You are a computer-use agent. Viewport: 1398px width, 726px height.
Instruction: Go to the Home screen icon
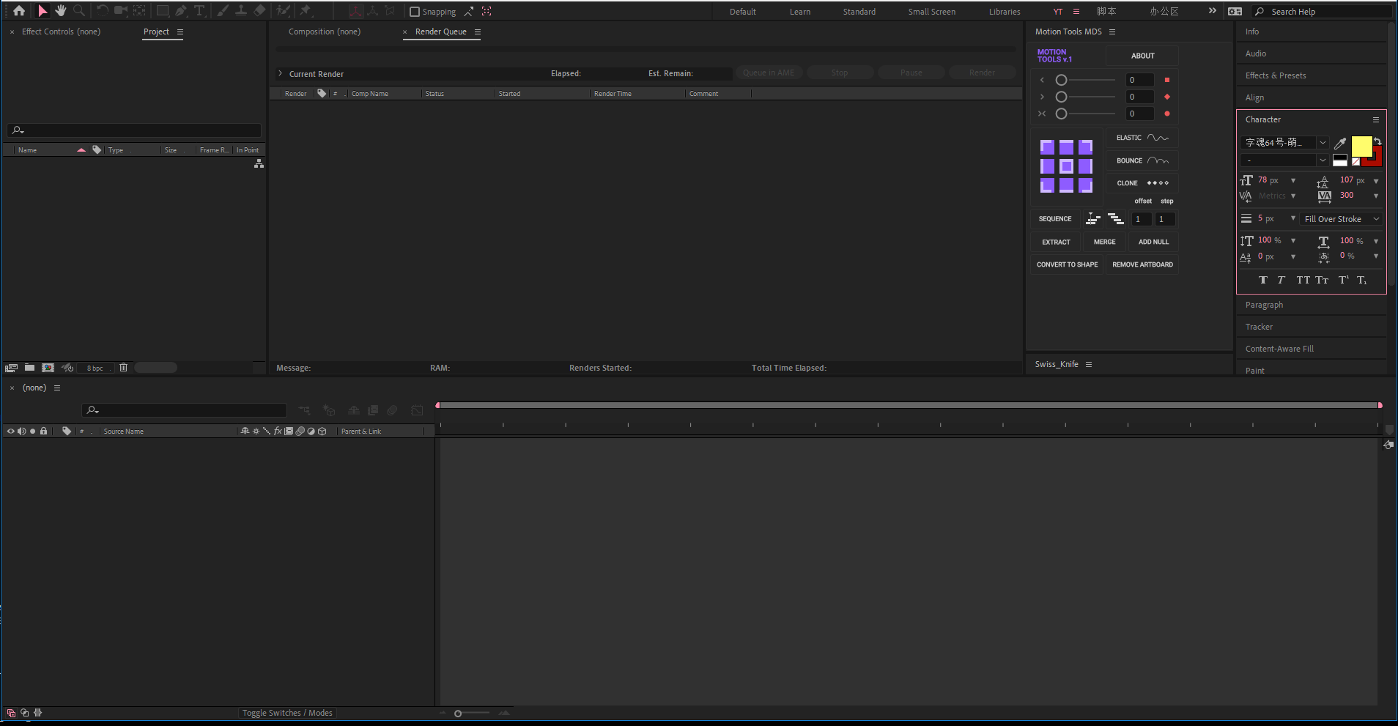(19, 11)
